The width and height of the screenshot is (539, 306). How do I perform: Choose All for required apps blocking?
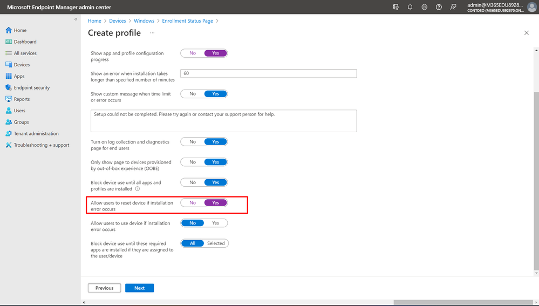click(x=193, y=243)
